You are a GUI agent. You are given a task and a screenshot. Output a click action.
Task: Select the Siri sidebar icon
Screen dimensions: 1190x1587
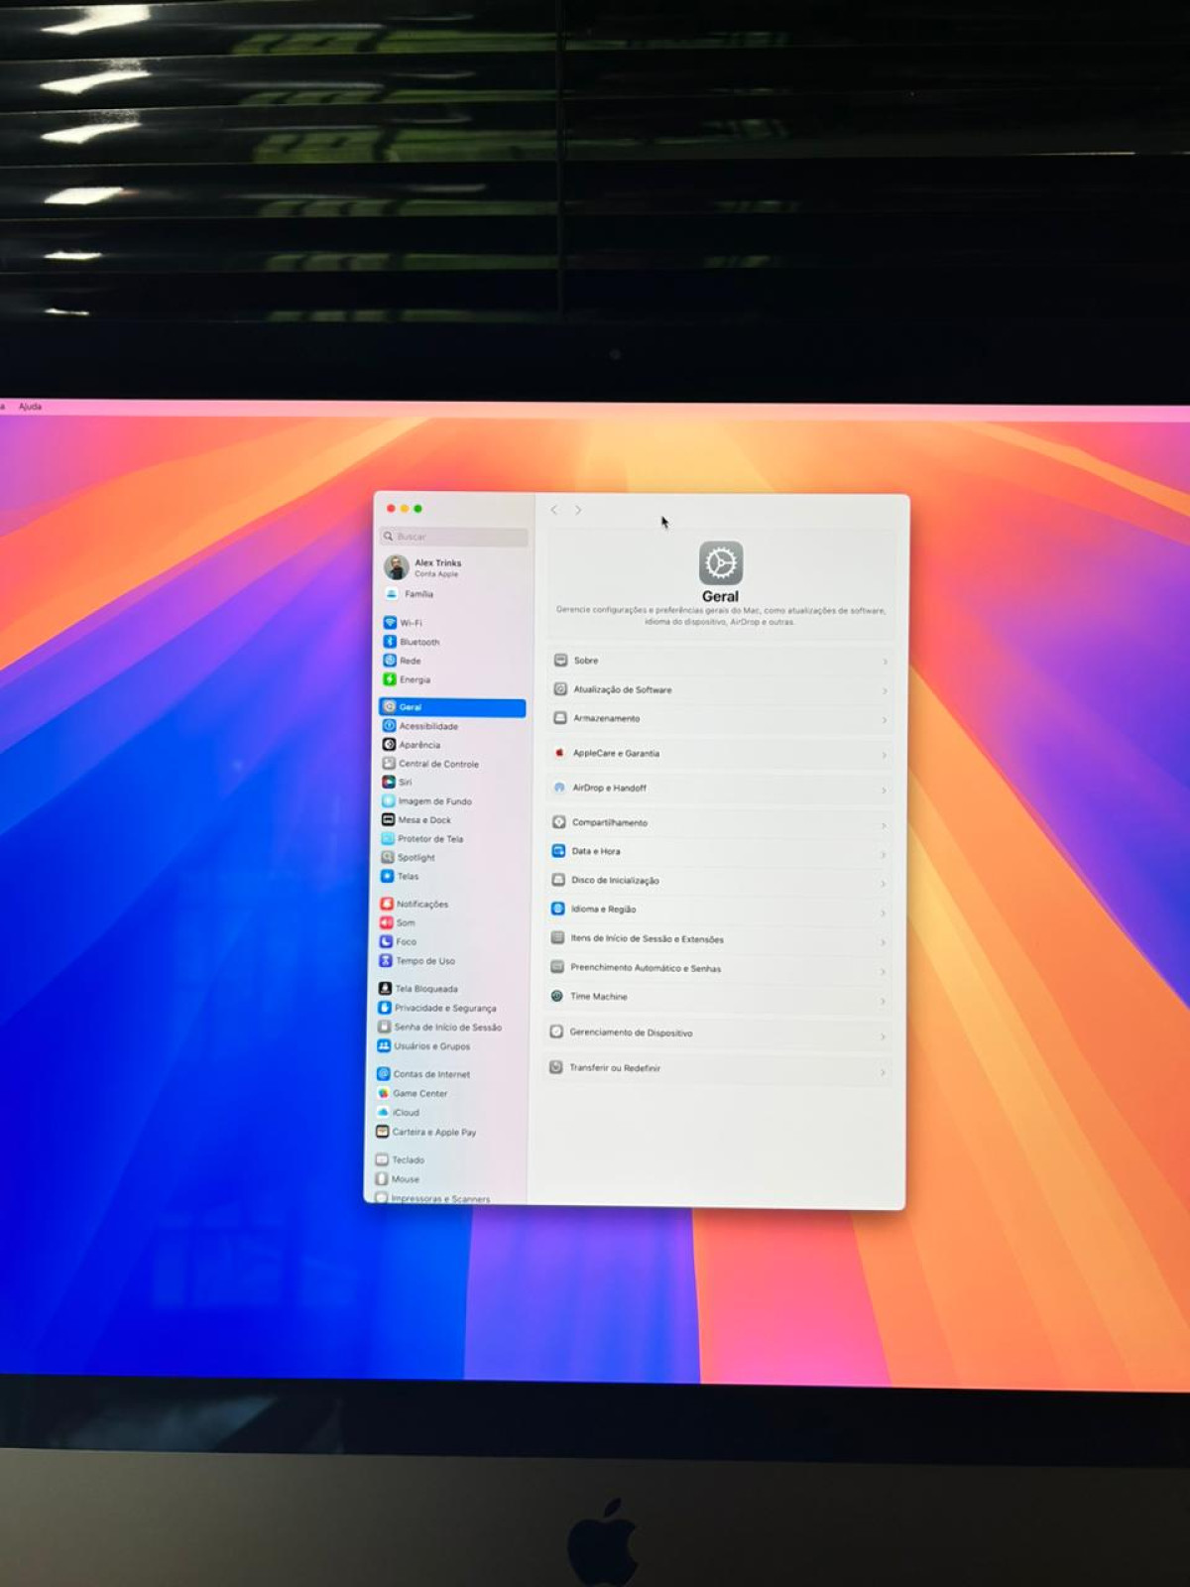(389, 783)
